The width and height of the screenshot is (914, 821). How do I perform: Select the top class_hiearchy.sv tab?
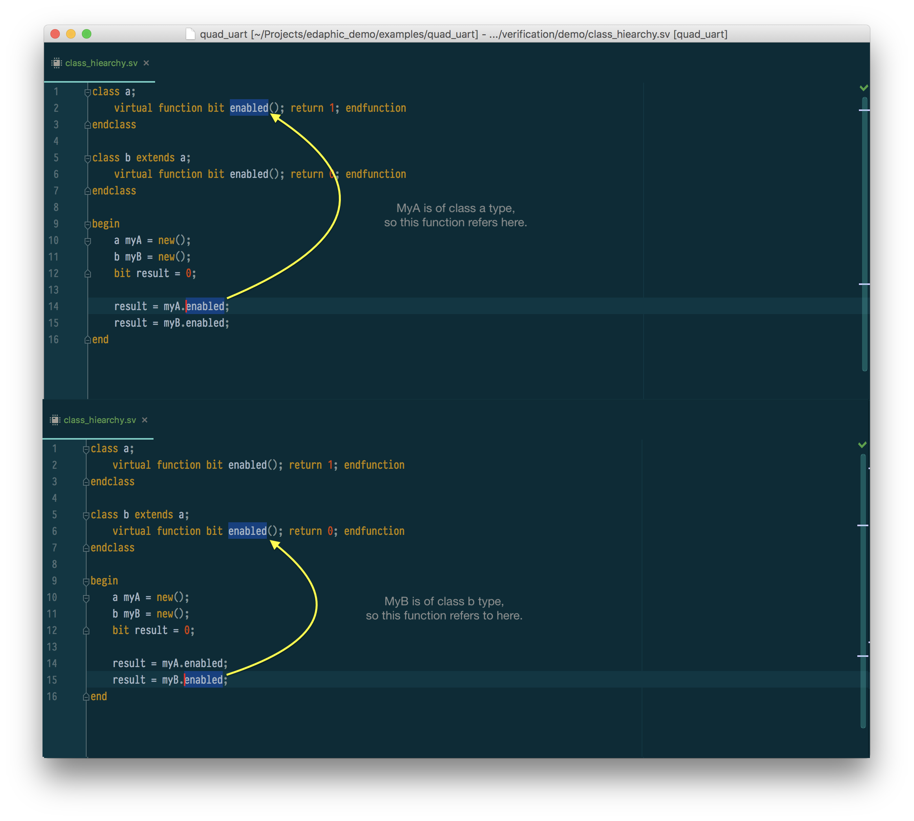click(101, 63)
